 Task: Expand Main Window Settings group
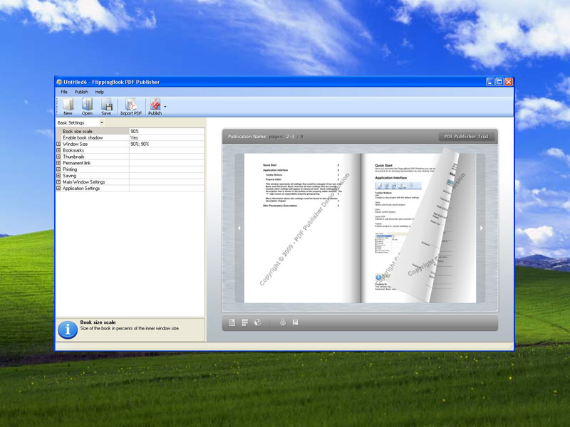click(58, 182)
